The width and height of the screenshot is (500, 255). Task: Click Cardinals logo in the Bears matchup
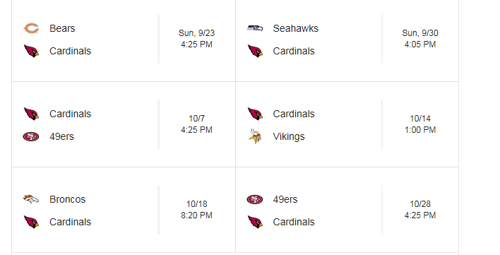pos(31,51)
